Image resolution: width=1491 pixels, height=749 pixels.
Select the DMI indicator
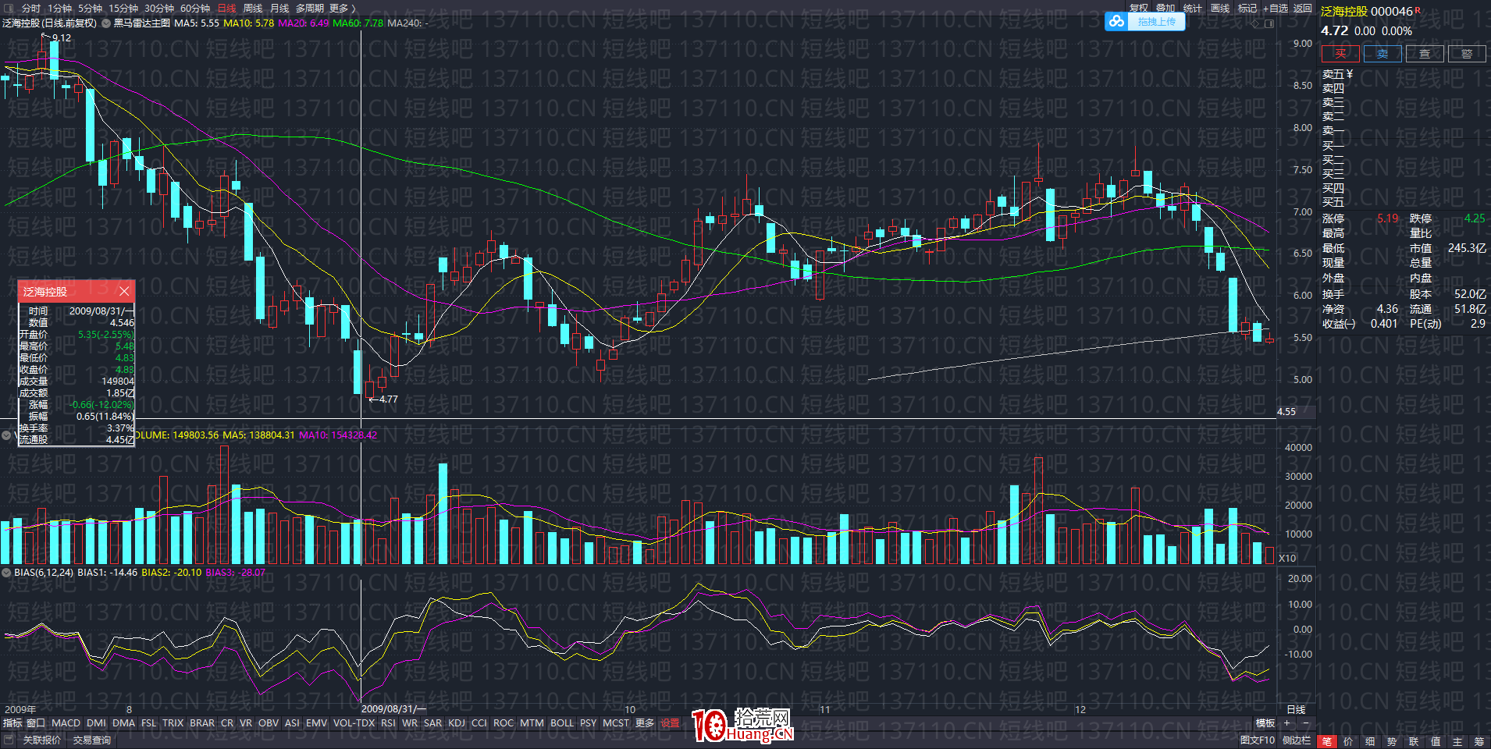(x=96, y=723)
